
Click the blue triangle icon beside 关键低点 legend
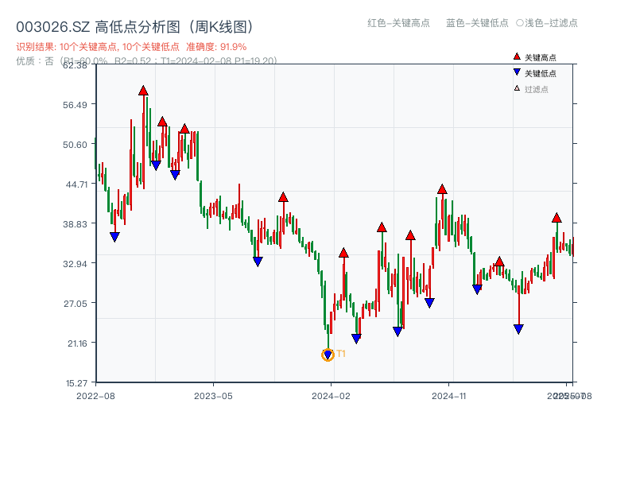pos(517,72)
